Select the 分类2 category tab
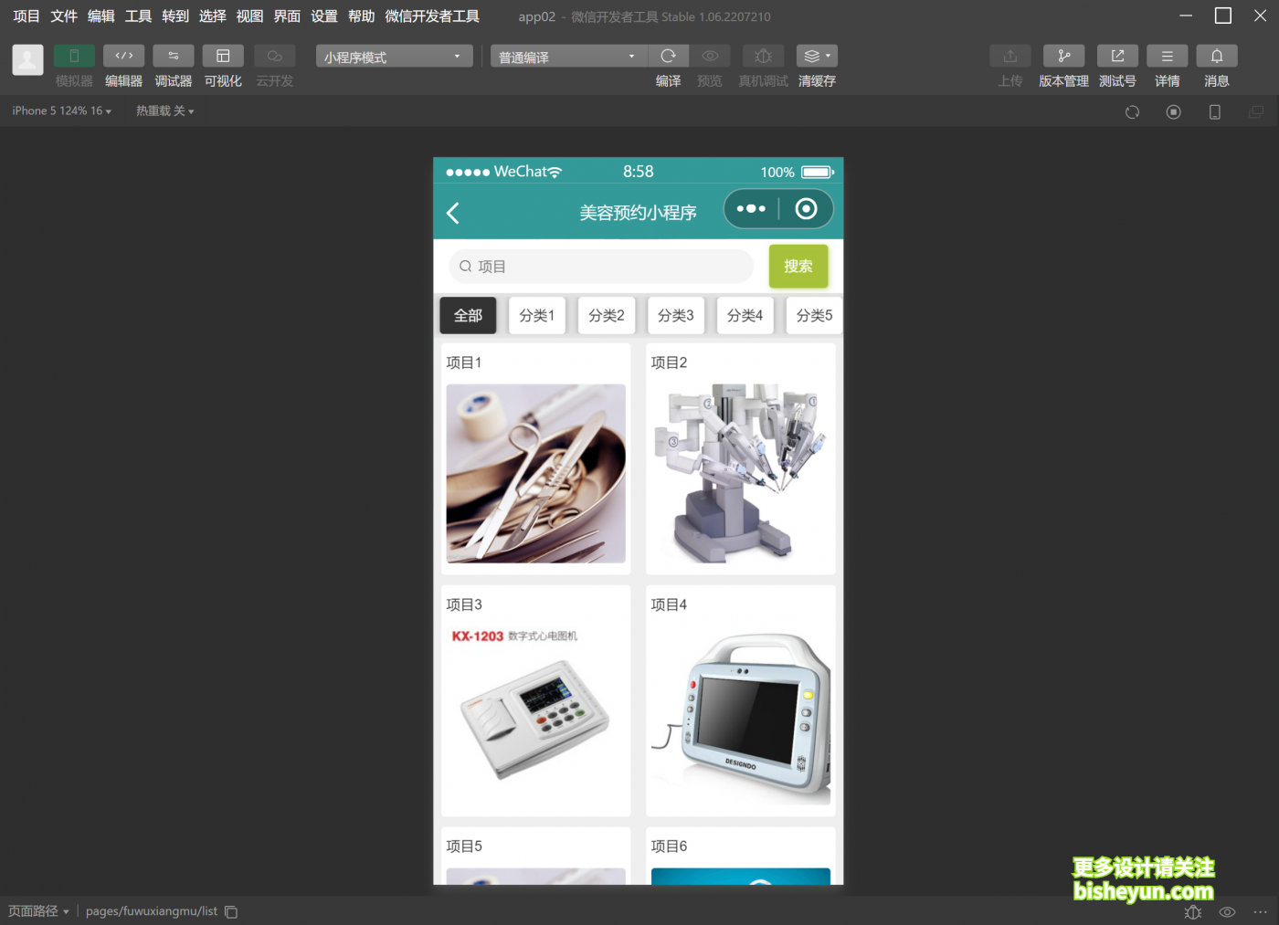This screenshot has width=1279, height=925. click(606, 315)
